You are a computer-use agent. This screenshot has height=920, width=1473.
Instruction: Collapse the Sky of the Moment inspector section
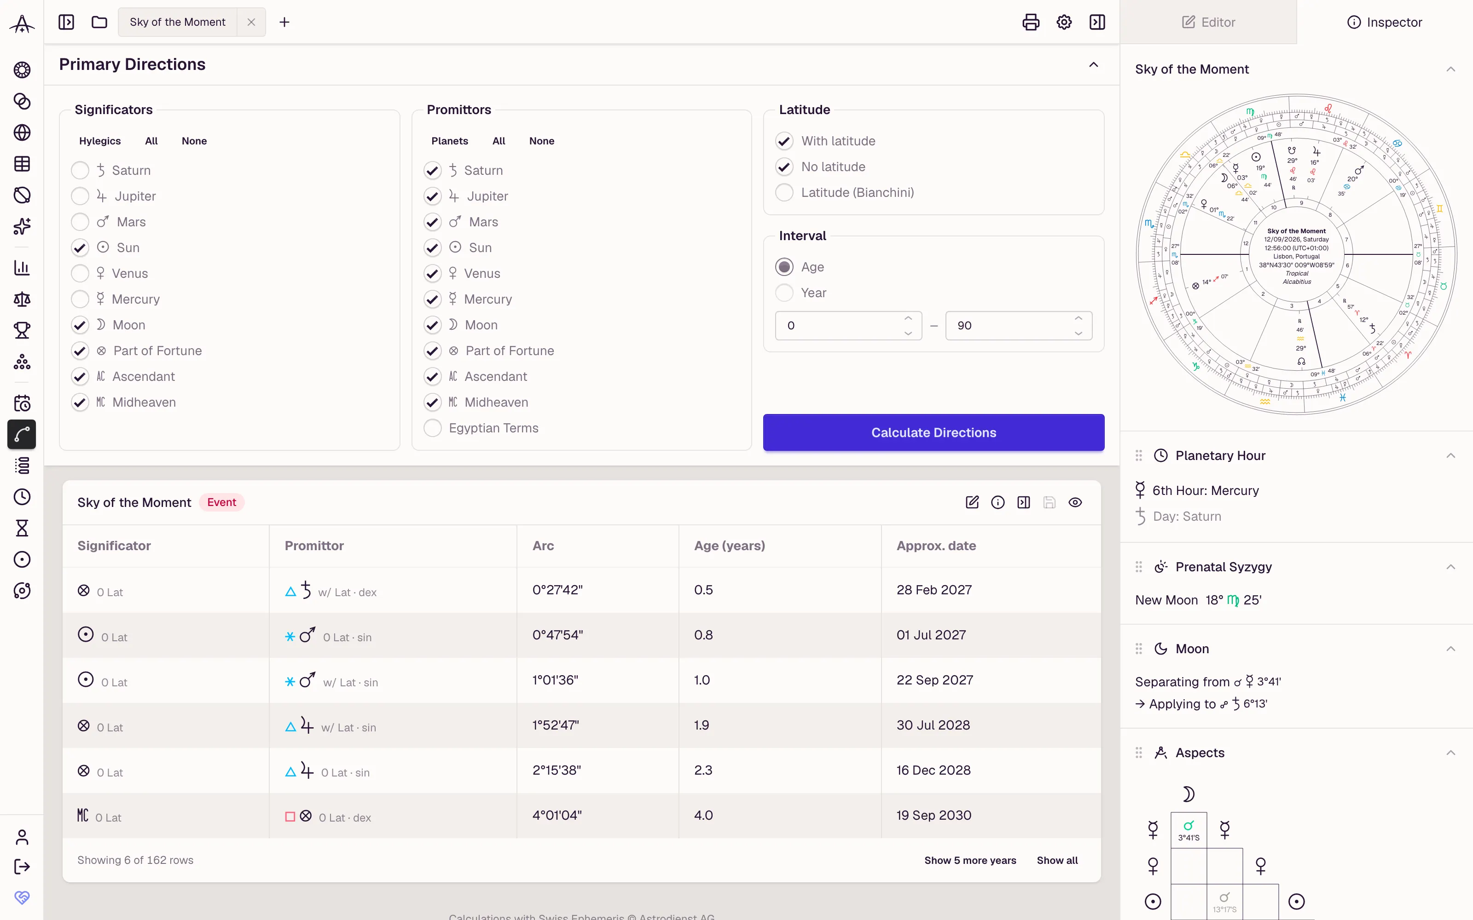point(1451,69)
